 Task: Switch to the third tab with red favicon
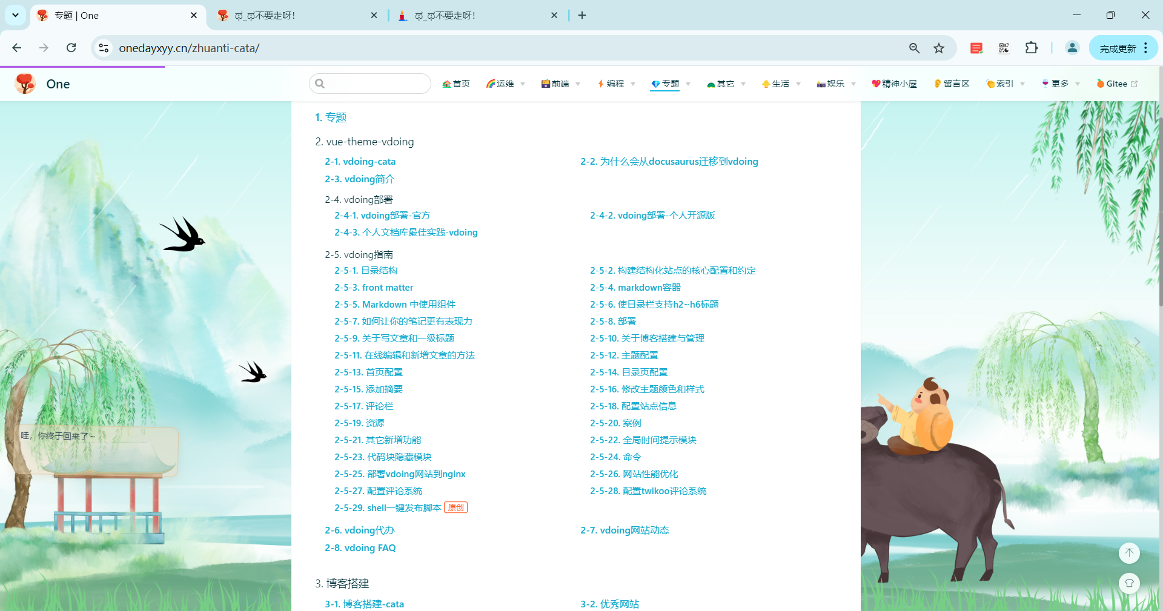click(477, 15)
